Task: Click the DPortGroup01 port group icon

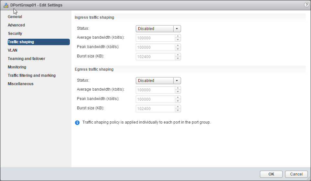Action: 6,5
